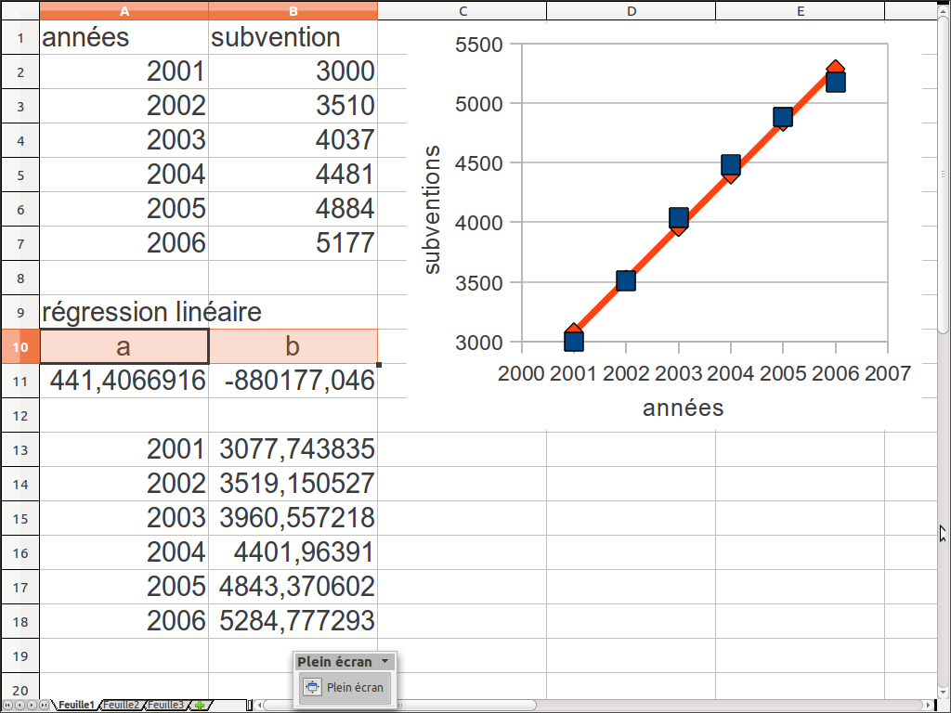Select the cell with value -880177,046

click(x=293, y=381)
